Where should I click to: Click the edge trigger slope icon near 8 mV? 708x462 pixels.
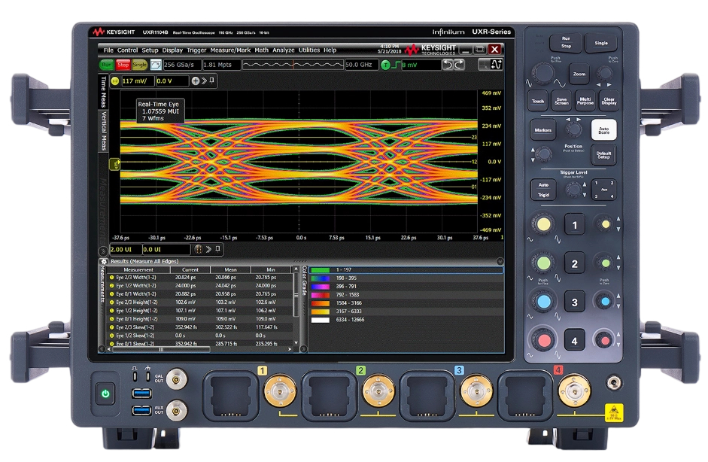396,64
